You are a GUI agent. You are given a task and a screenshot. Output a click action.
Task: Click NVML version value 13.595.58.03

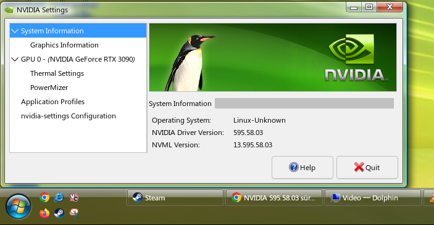coord(252,145)
